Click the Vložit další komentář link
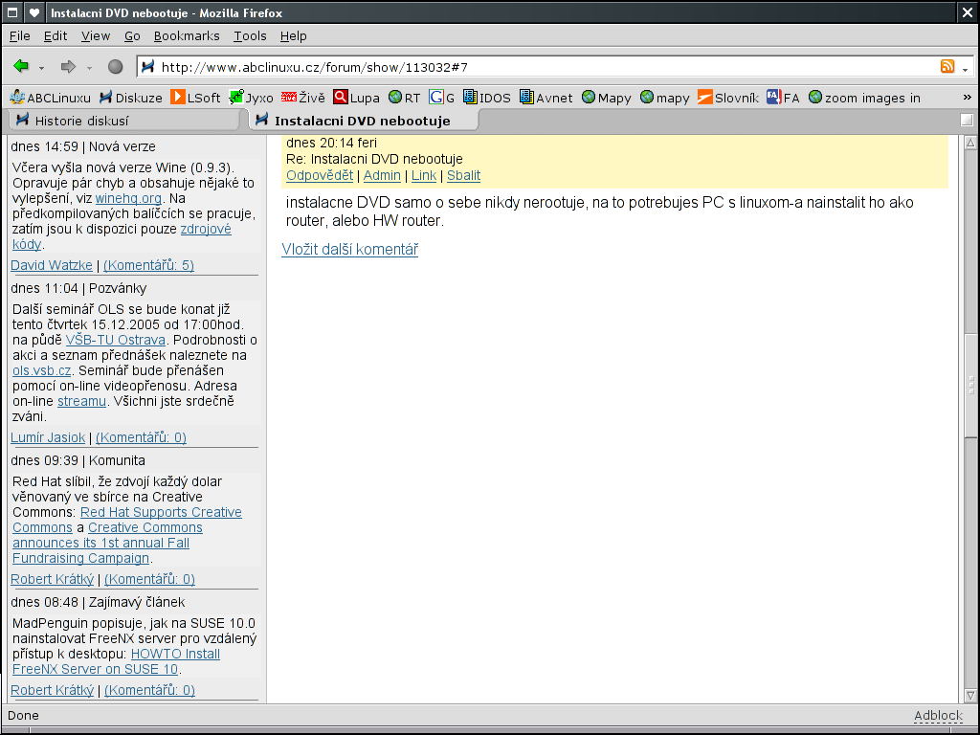980x735 pixels. [349, 250]
